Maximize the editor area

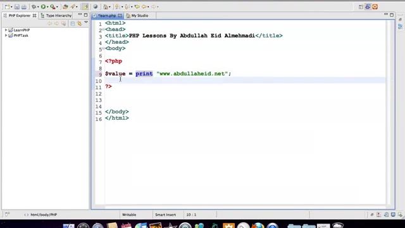tap(392, 15)
